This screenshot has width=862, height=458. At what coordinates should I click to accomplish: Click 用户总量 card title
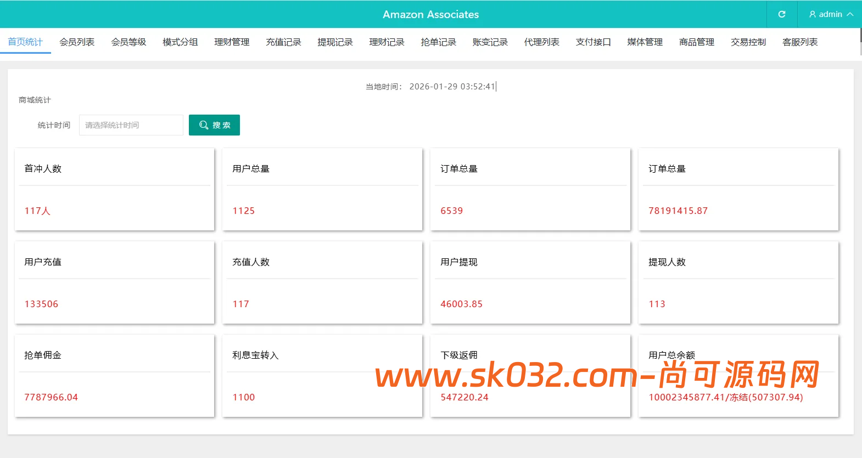(251, 168)
